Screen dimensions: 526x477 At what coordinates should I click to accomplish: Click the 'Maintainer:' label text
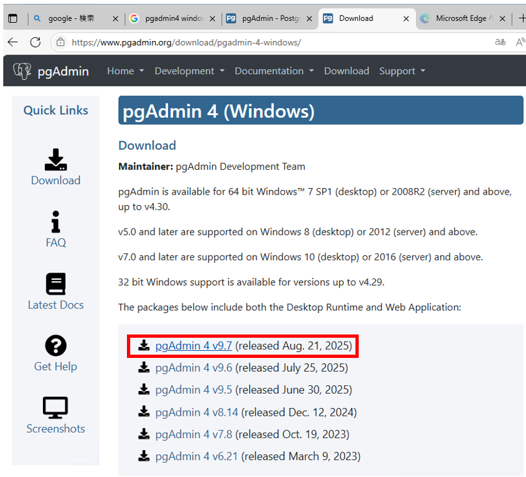pyautogui.click(x=146, y=167)
